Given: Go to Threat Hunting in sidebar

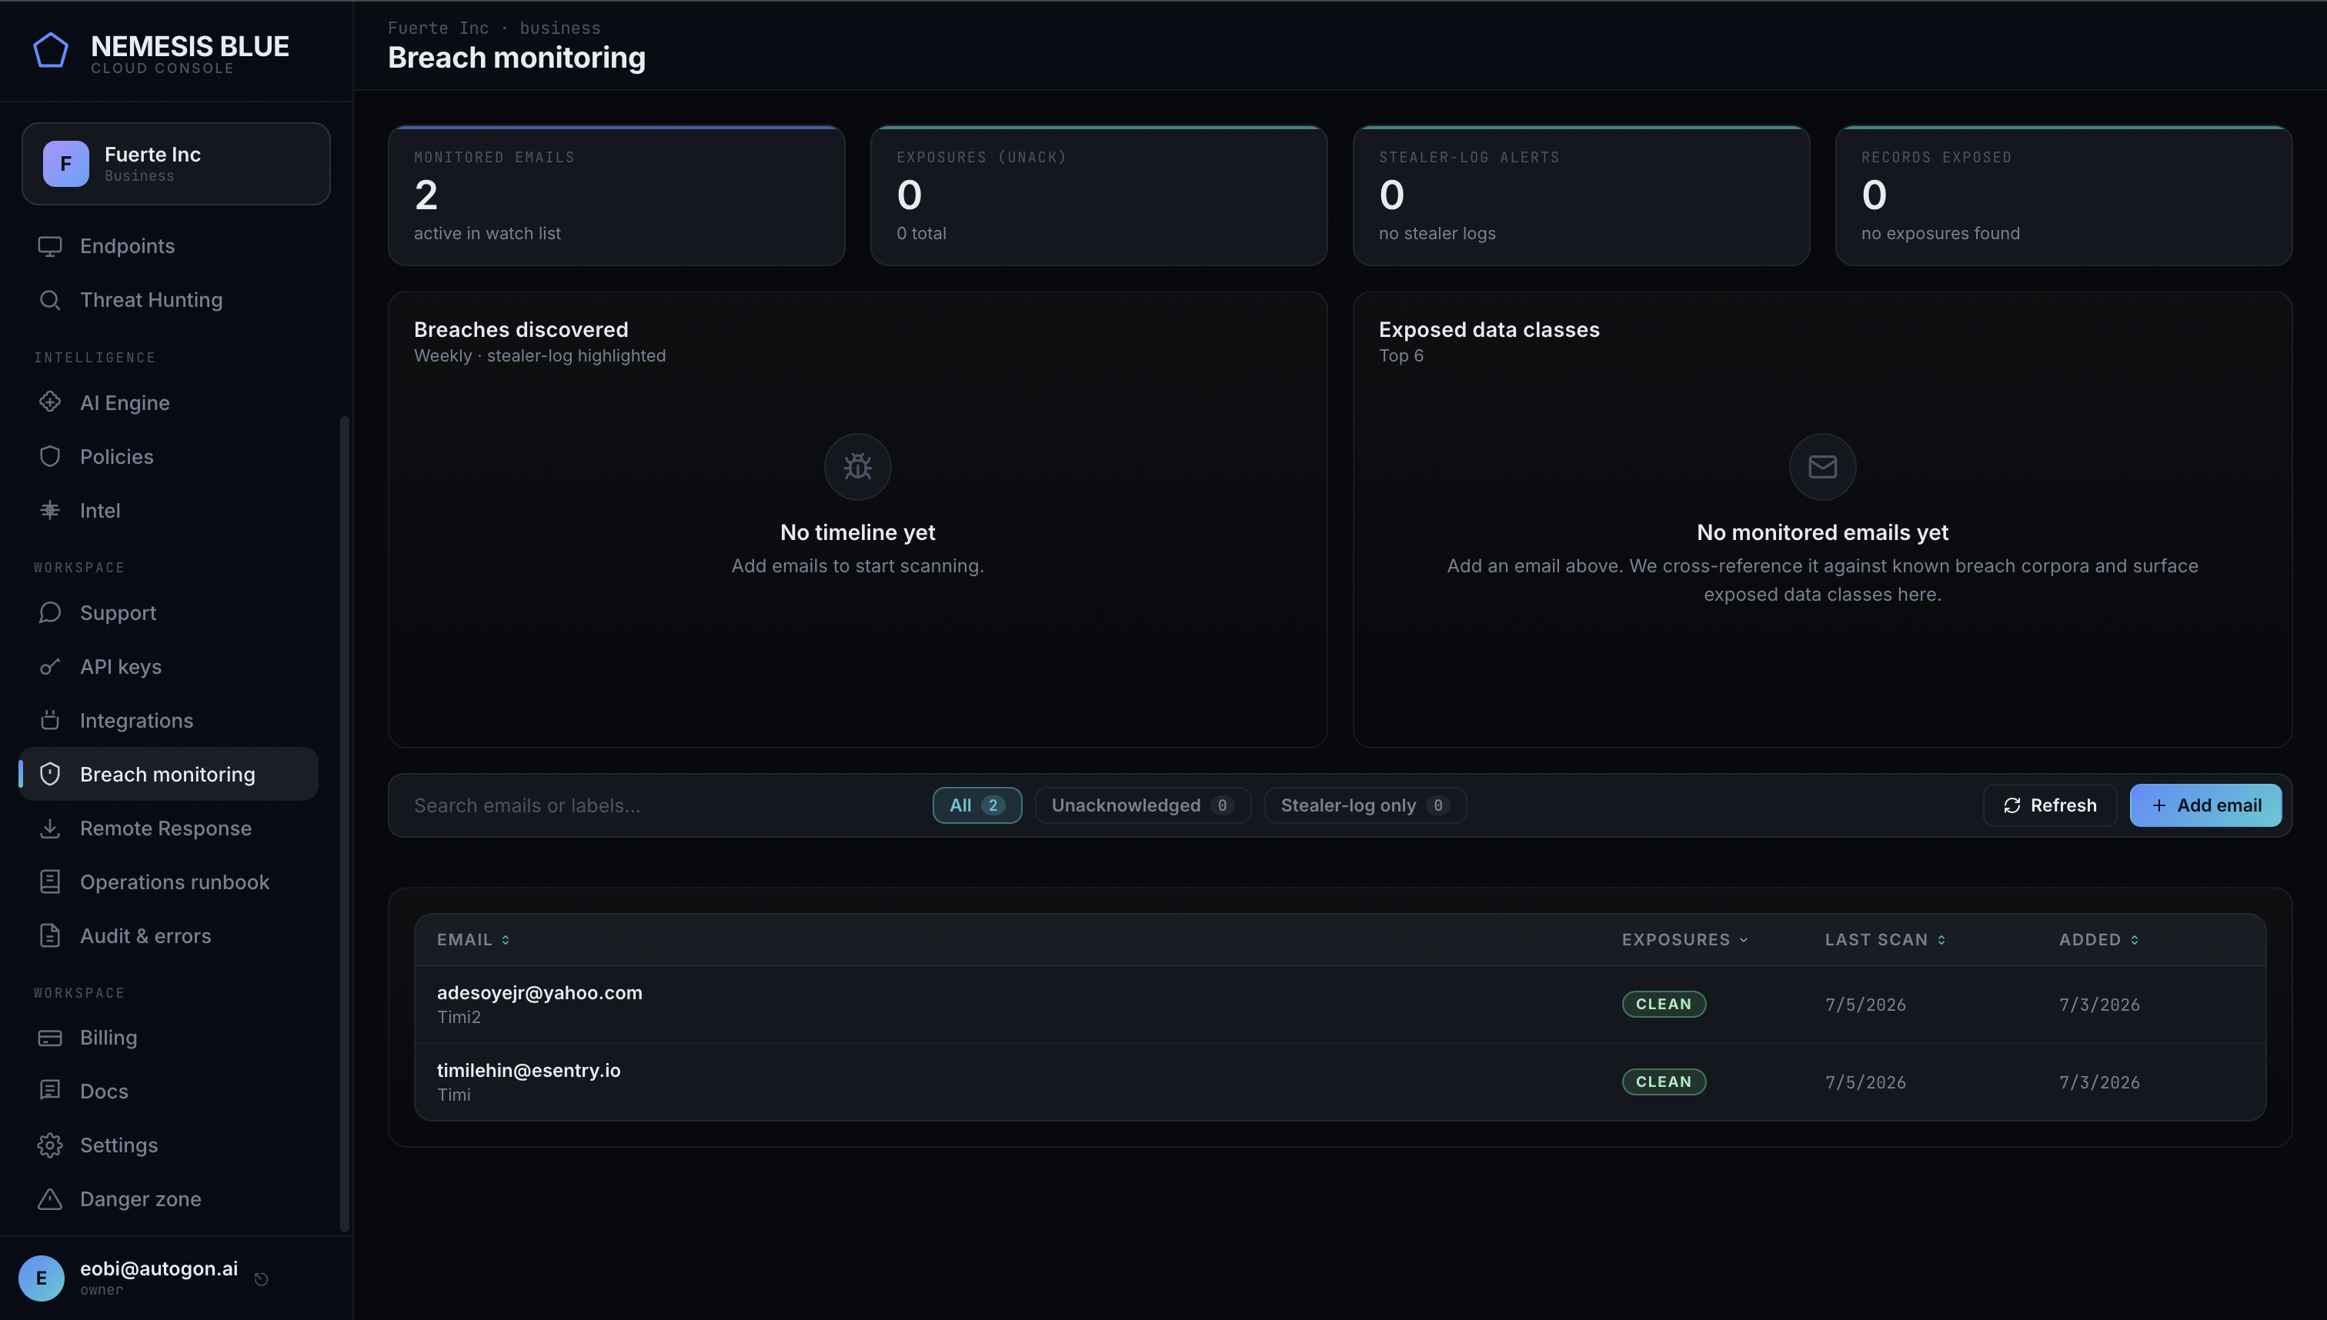Looking at the screenshot, I should (x=169, y=300).
